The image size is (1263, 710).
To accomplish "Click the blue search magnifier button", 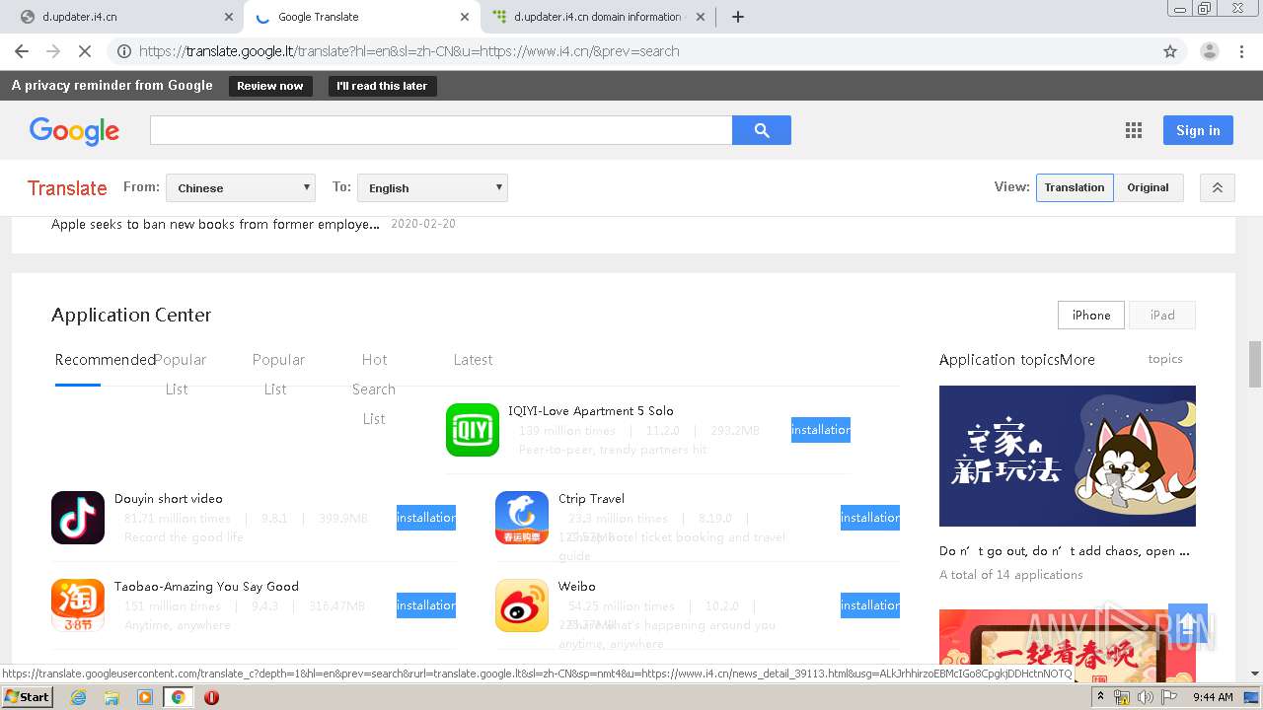I will coord(761,130).
